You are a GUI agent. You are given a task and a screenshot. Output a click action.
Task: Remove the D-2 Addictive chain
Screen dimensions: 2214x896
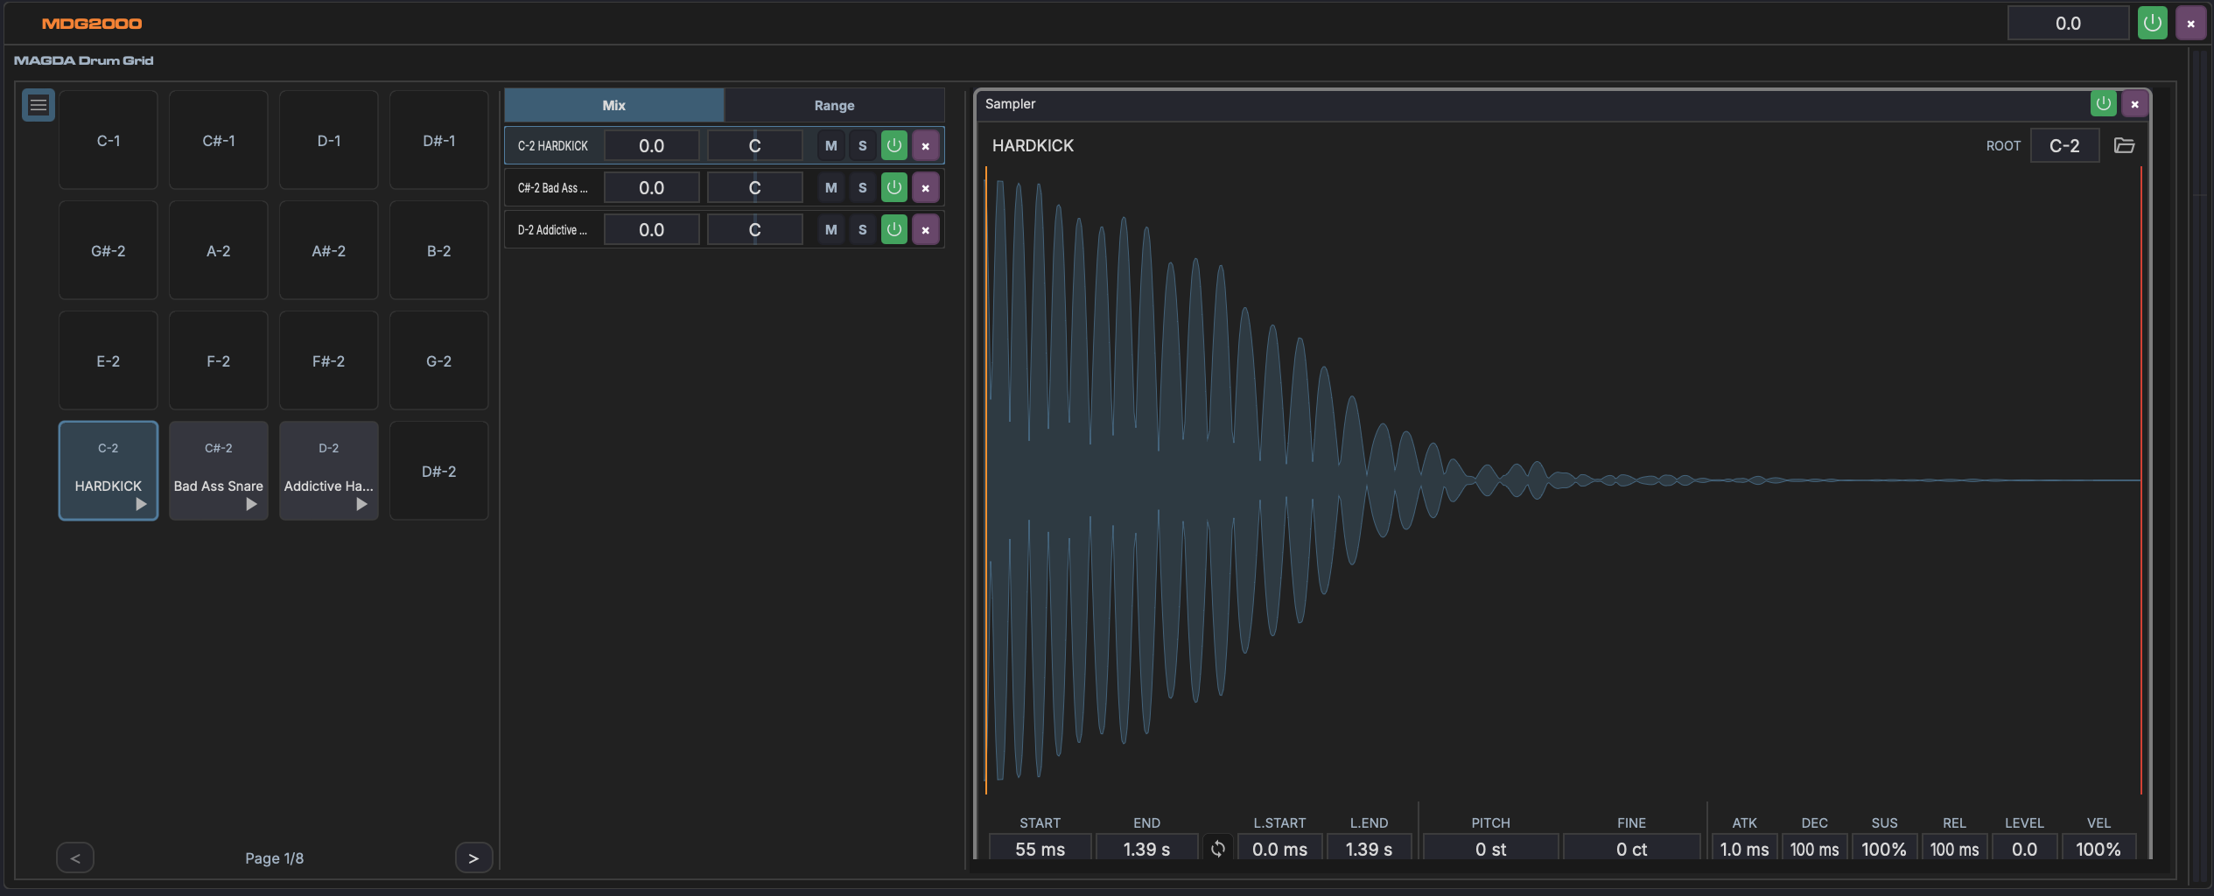coord(925,230)
